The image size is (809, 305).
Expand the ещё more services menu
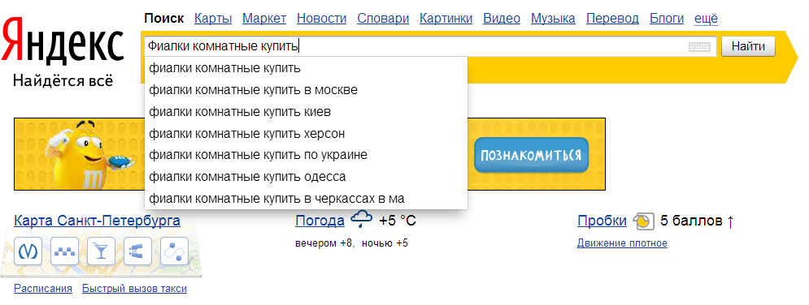click(x=707, y=19)
